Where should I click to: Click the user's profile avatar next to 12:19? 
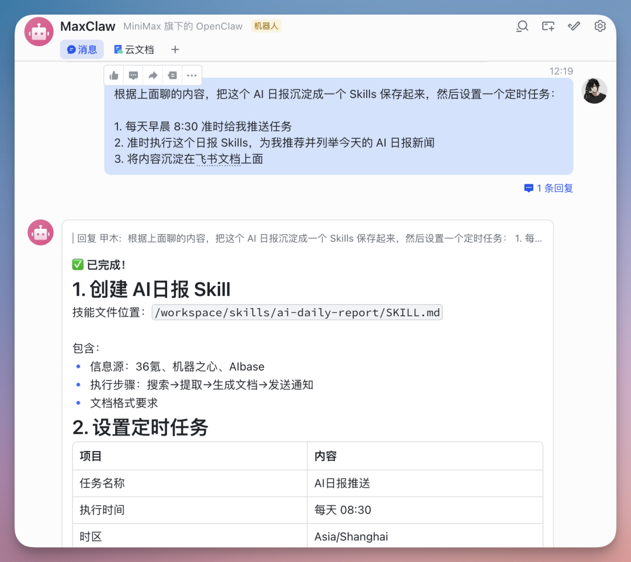point(594,91)
